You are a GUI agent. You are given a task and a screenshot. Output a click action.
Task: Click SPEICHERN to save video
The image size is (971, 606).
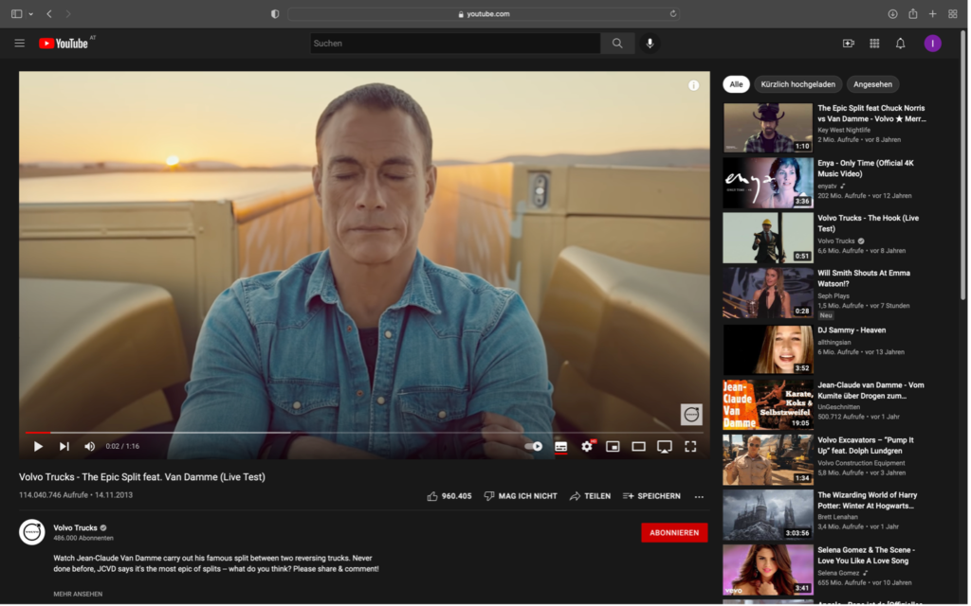coord(651,496)
